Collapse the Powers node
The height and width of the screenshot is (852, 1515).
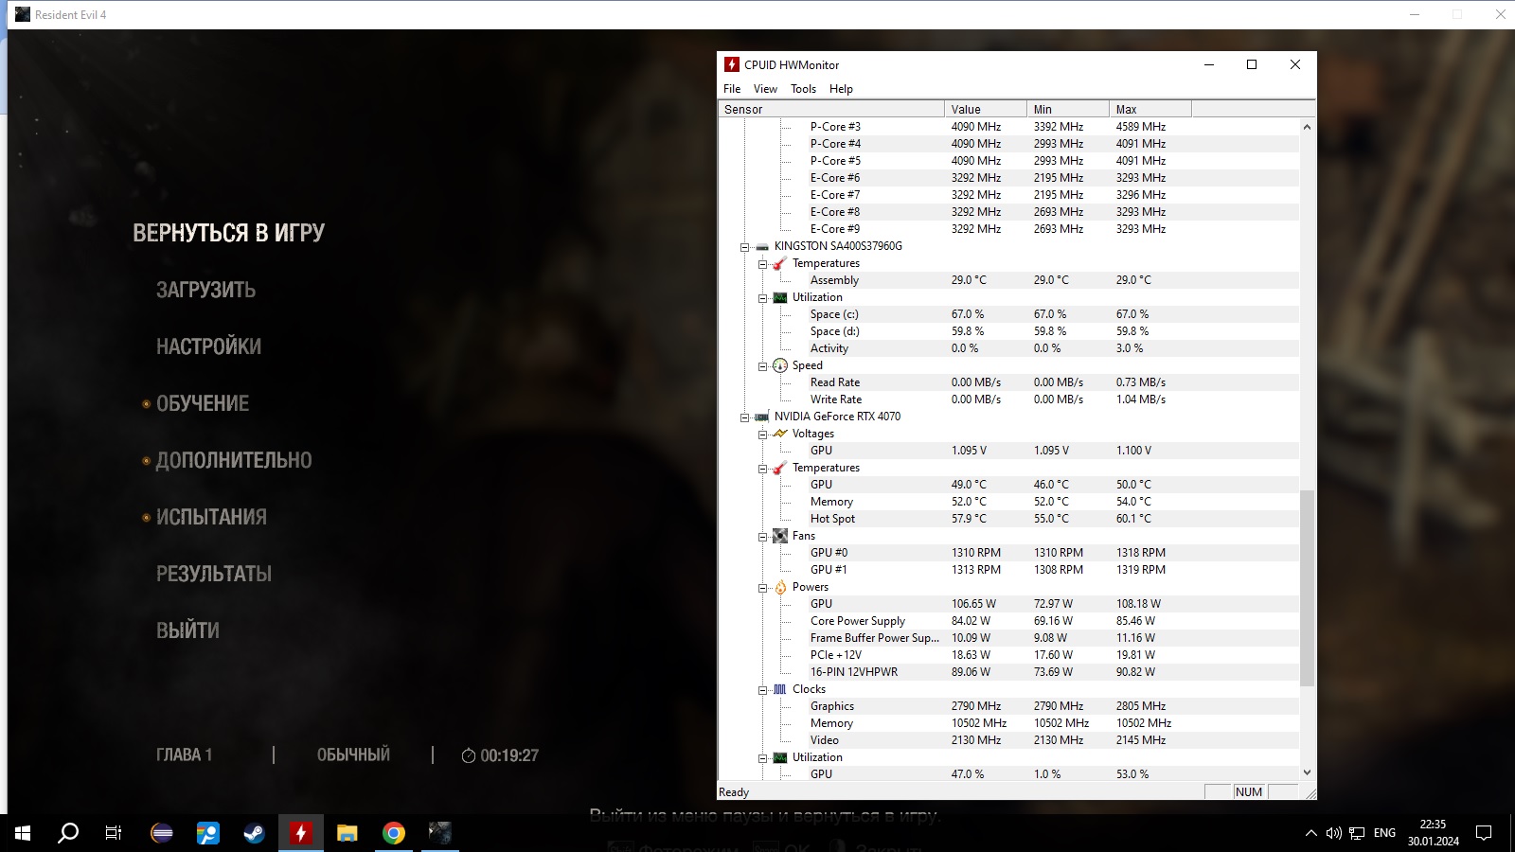tap(762, 588)
